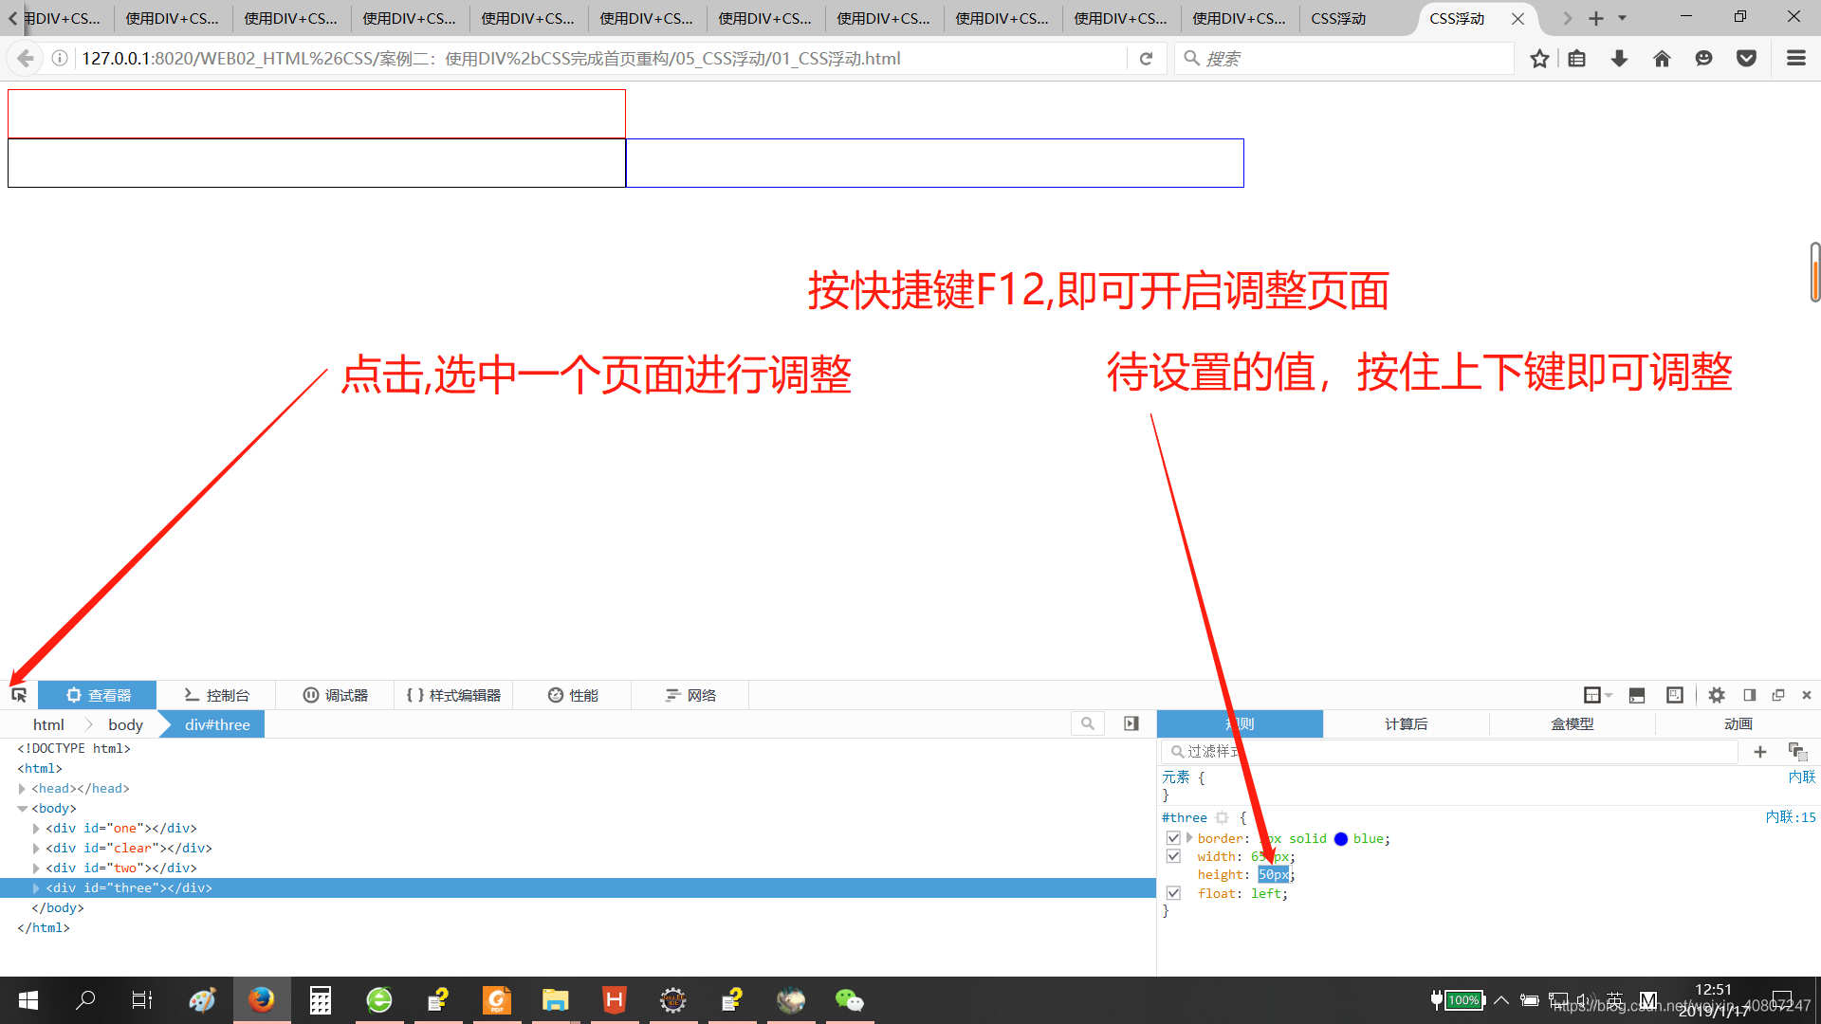Open the frame selection dropdown in devtools
This screenshot has height=1024, width=1821.
1597,695
